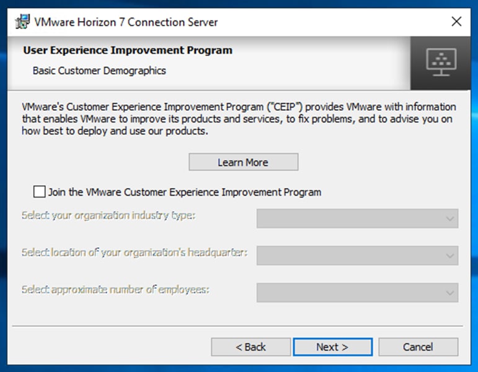Open the organization industry type dropdown

(x=357, y=218)
